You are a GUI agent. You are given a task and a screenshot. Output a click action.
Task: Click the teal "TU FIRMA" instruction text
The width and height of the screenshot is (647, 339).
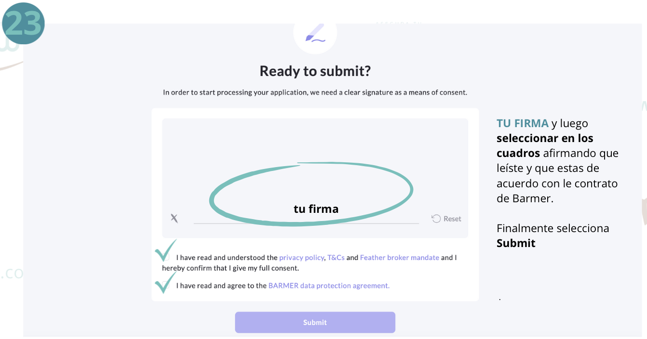pos(522,123)
